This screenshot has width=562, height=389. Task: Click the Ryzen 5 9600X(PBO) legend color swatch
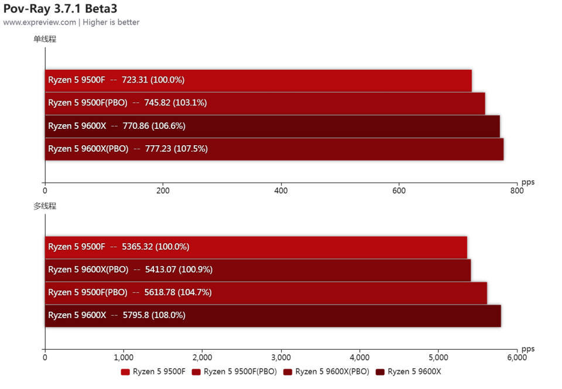[287, 372]
